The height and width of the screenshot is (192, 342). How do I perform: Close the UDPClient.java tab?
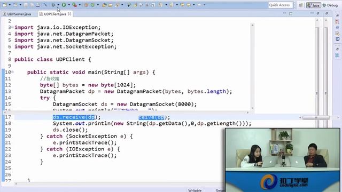[x=69, y=14]
